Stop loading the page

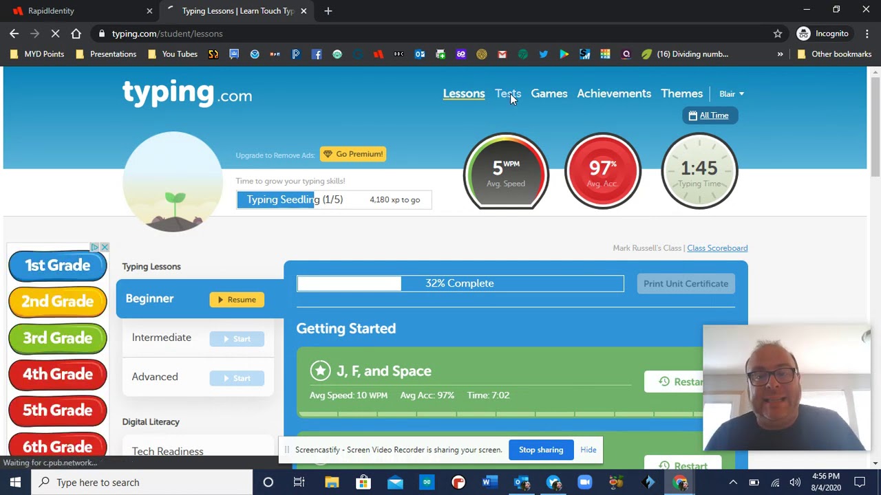pos(56,34)
